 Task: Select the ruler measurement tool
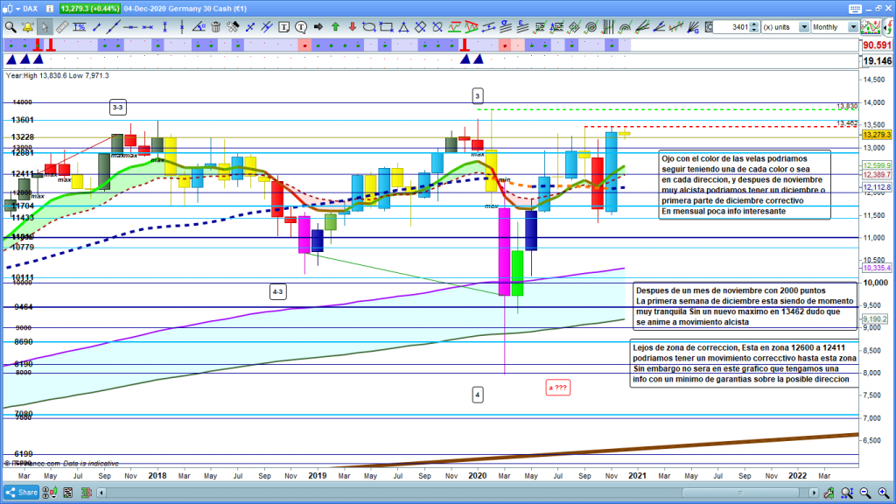click(61, 27)
